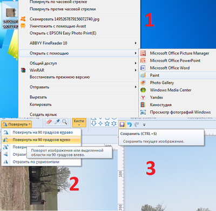The width and height of the screenshot is (216, 211).
Task: Pick the down arrow shape
Action: click(x=93, y=123)
